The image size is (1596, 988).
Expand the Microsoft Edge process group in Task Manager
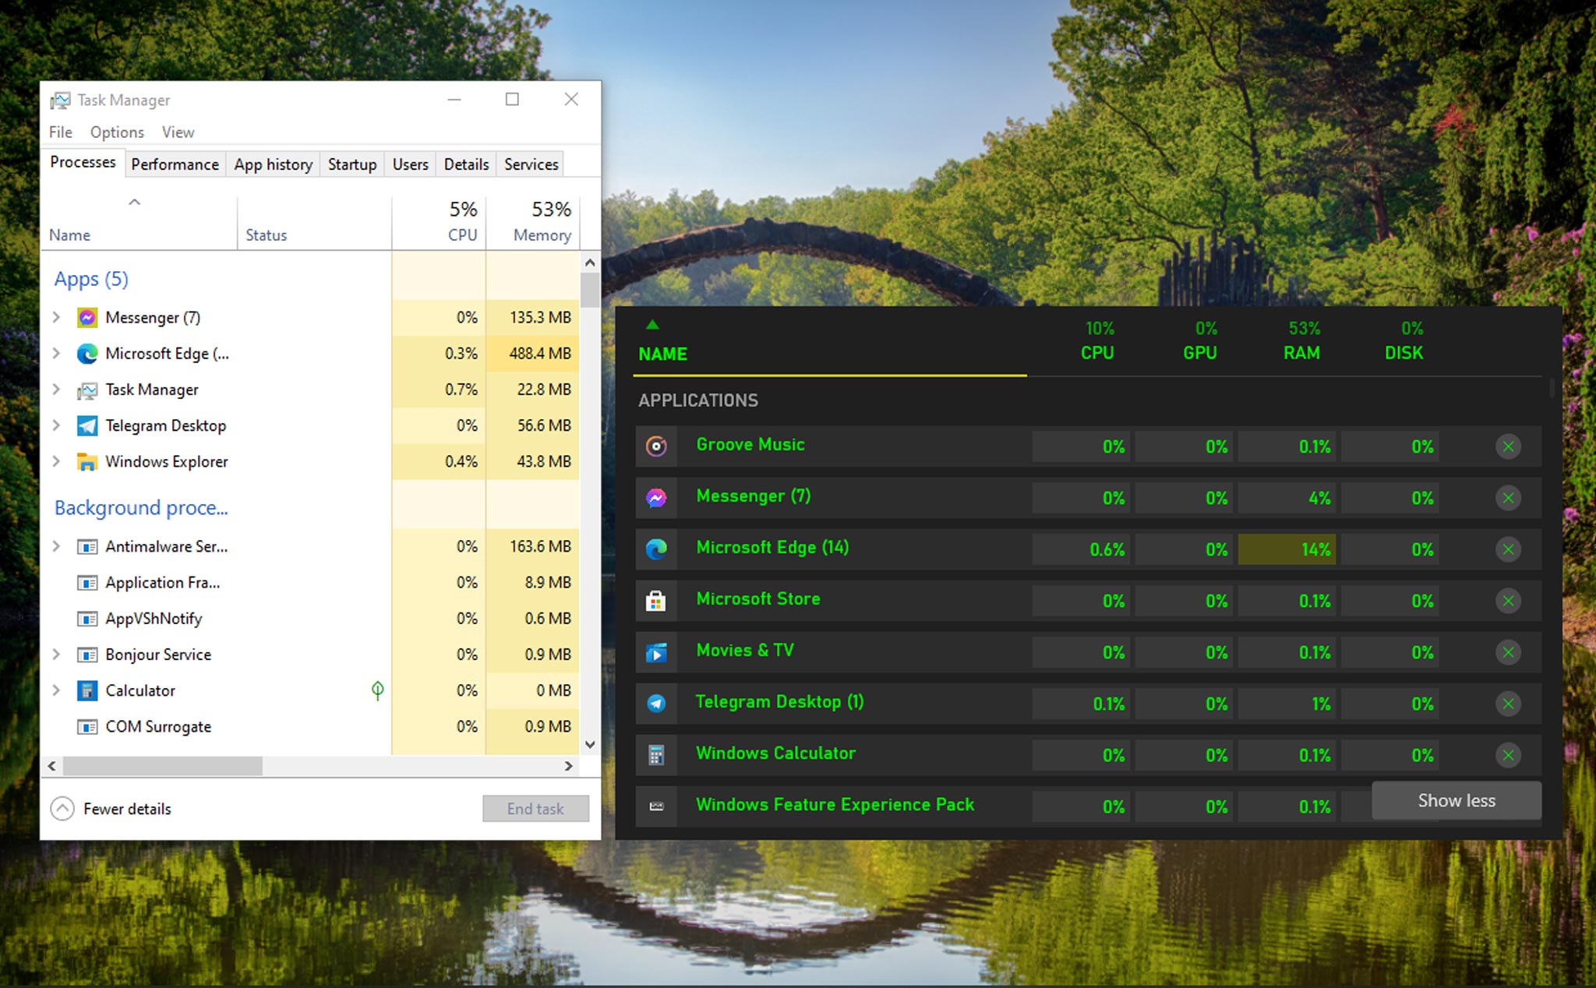(56, 353)
